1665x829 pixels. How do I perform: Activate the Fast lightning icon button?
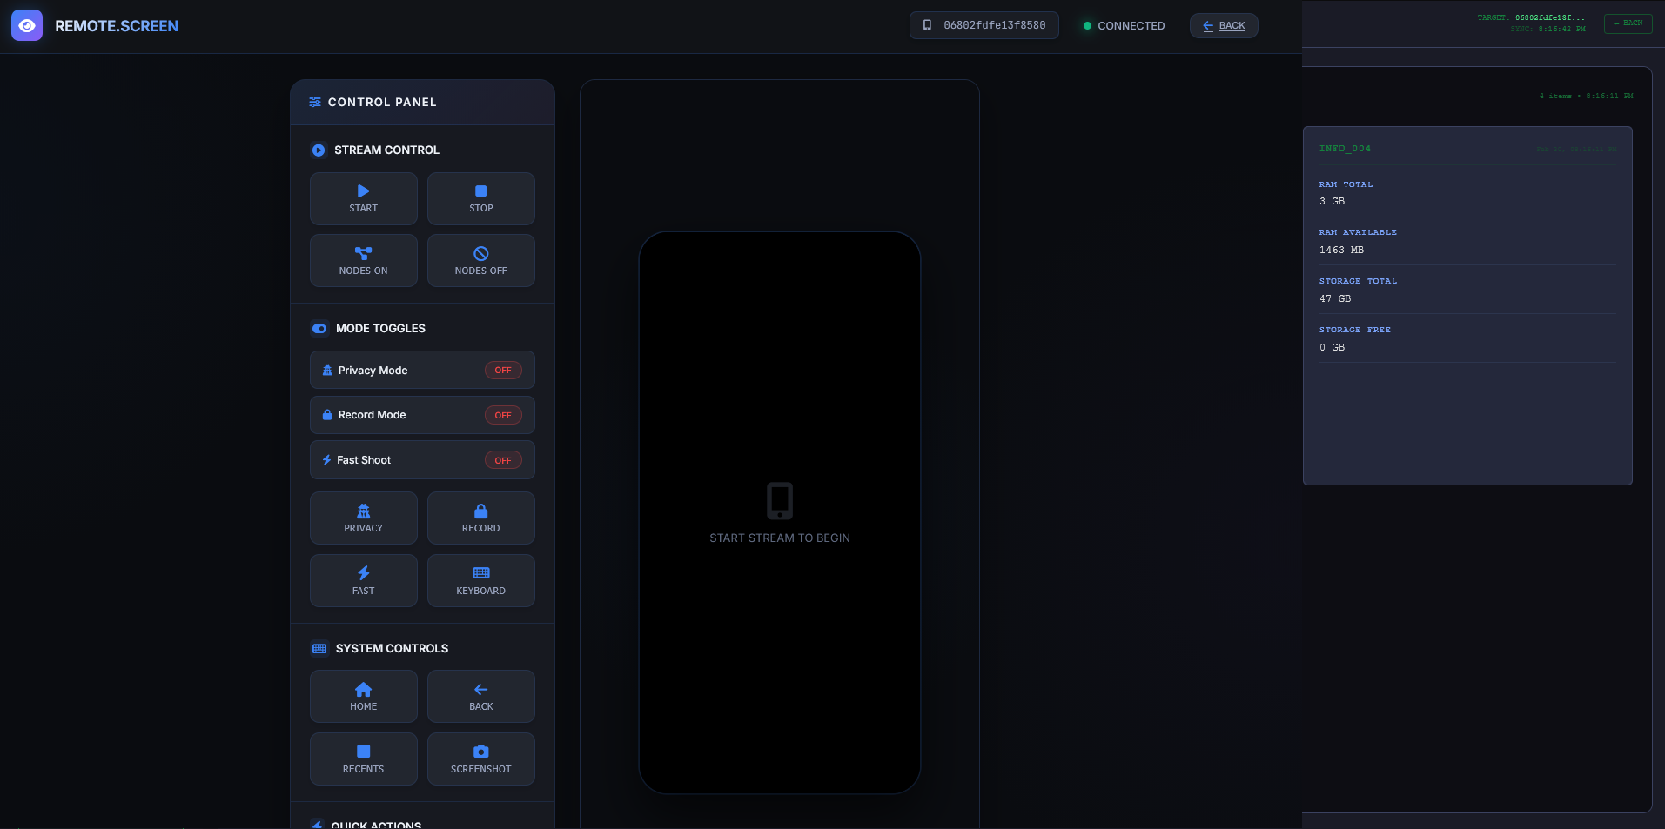(x=363, y=580)
